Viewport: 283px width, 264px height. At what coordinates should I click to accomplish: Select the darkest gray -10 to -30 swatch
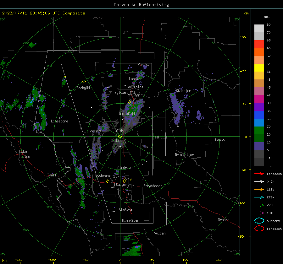[x=259, y=162]
